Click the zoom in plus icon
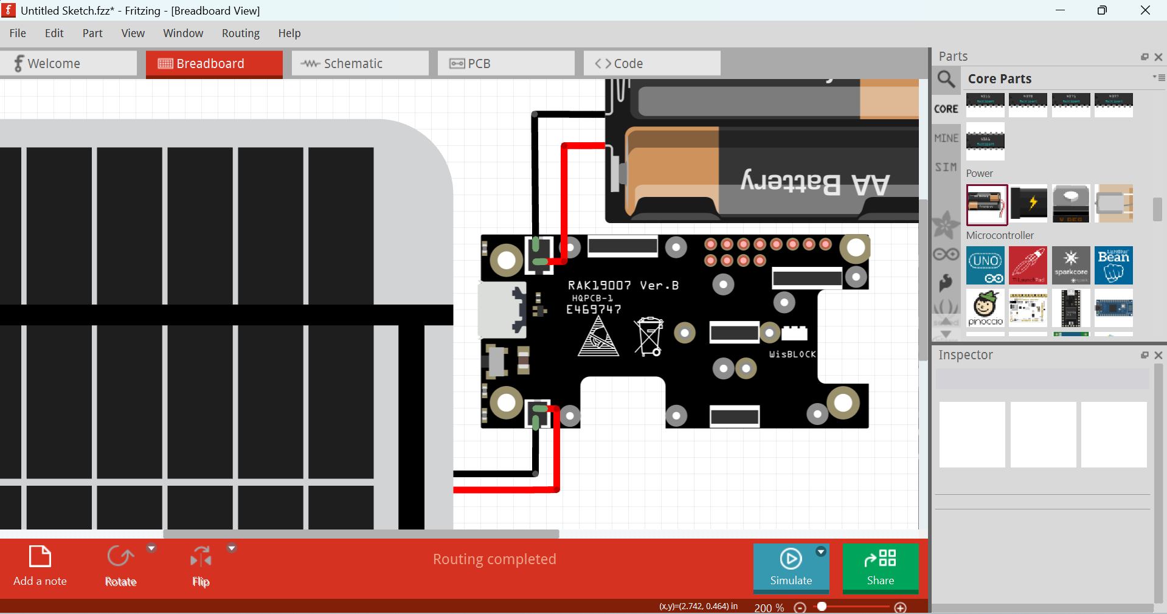Image resolution: width=1167 pixels, height=614 pixels. coord(901,607)
